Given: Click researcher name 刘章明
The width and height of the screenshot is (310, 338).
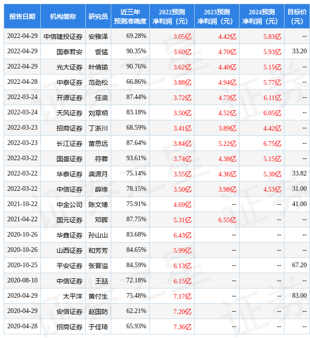Looking at the screenshot, I should 98,113.
